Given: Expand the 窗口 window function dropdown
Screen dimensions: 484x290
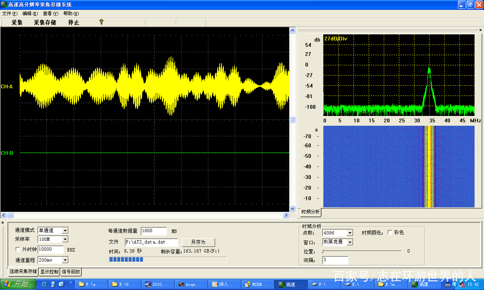Looking at the screenshot, I should (349, 242).
